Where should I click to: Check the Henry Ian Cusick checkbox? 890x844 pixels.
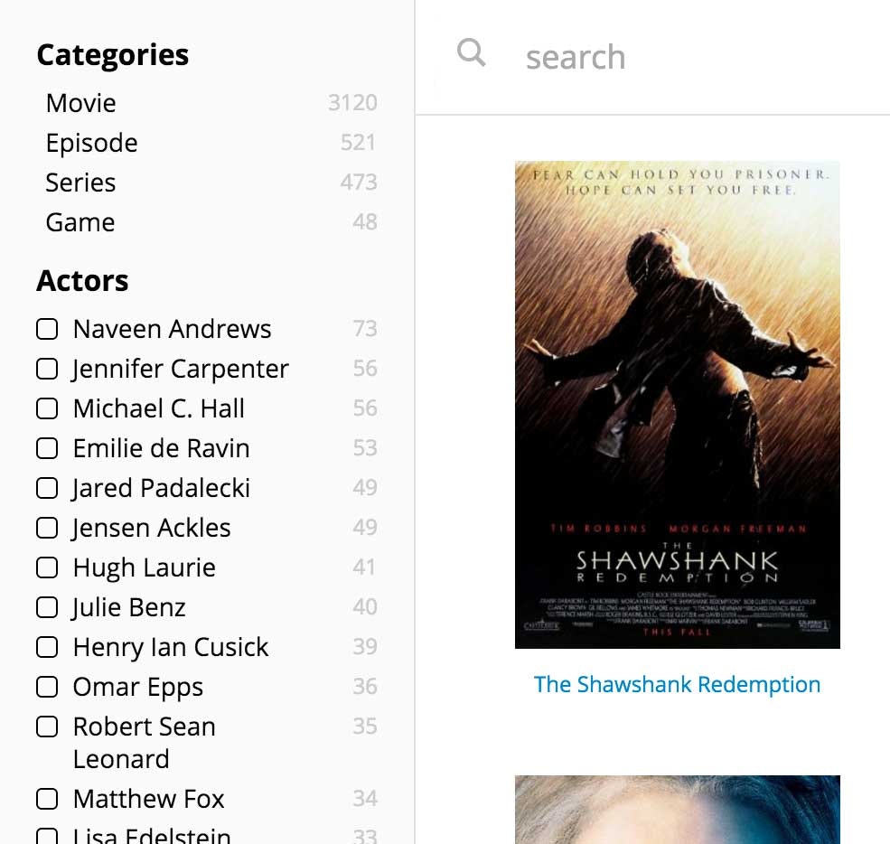47,646
